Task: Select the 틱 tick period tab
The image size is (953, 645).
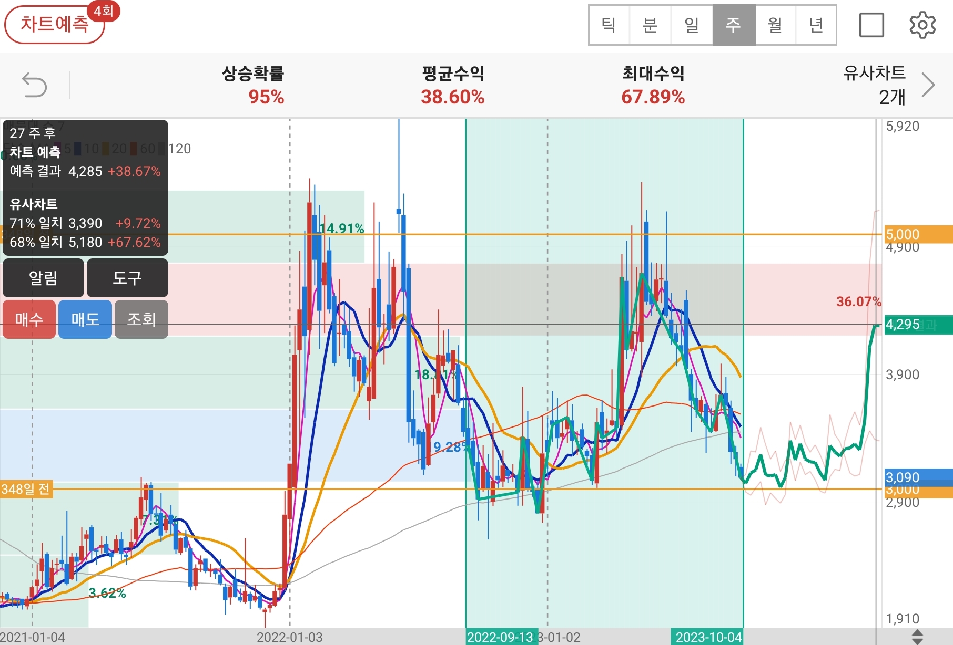Action: 609,25
